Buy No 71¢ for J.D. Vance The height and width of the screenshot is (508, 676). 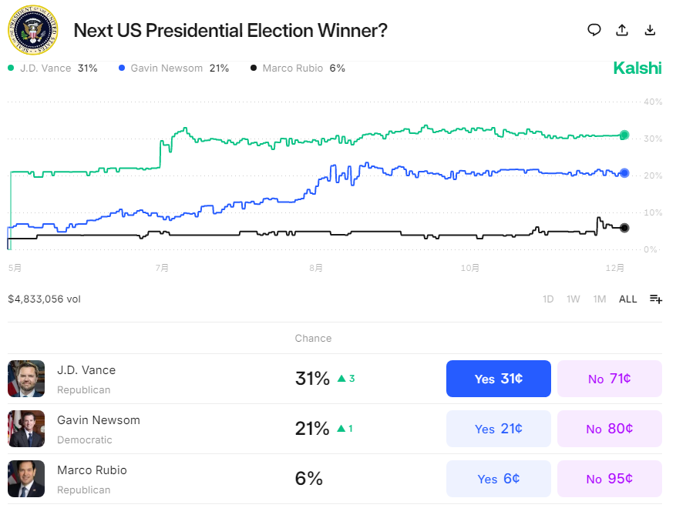[x=610, y=379]
